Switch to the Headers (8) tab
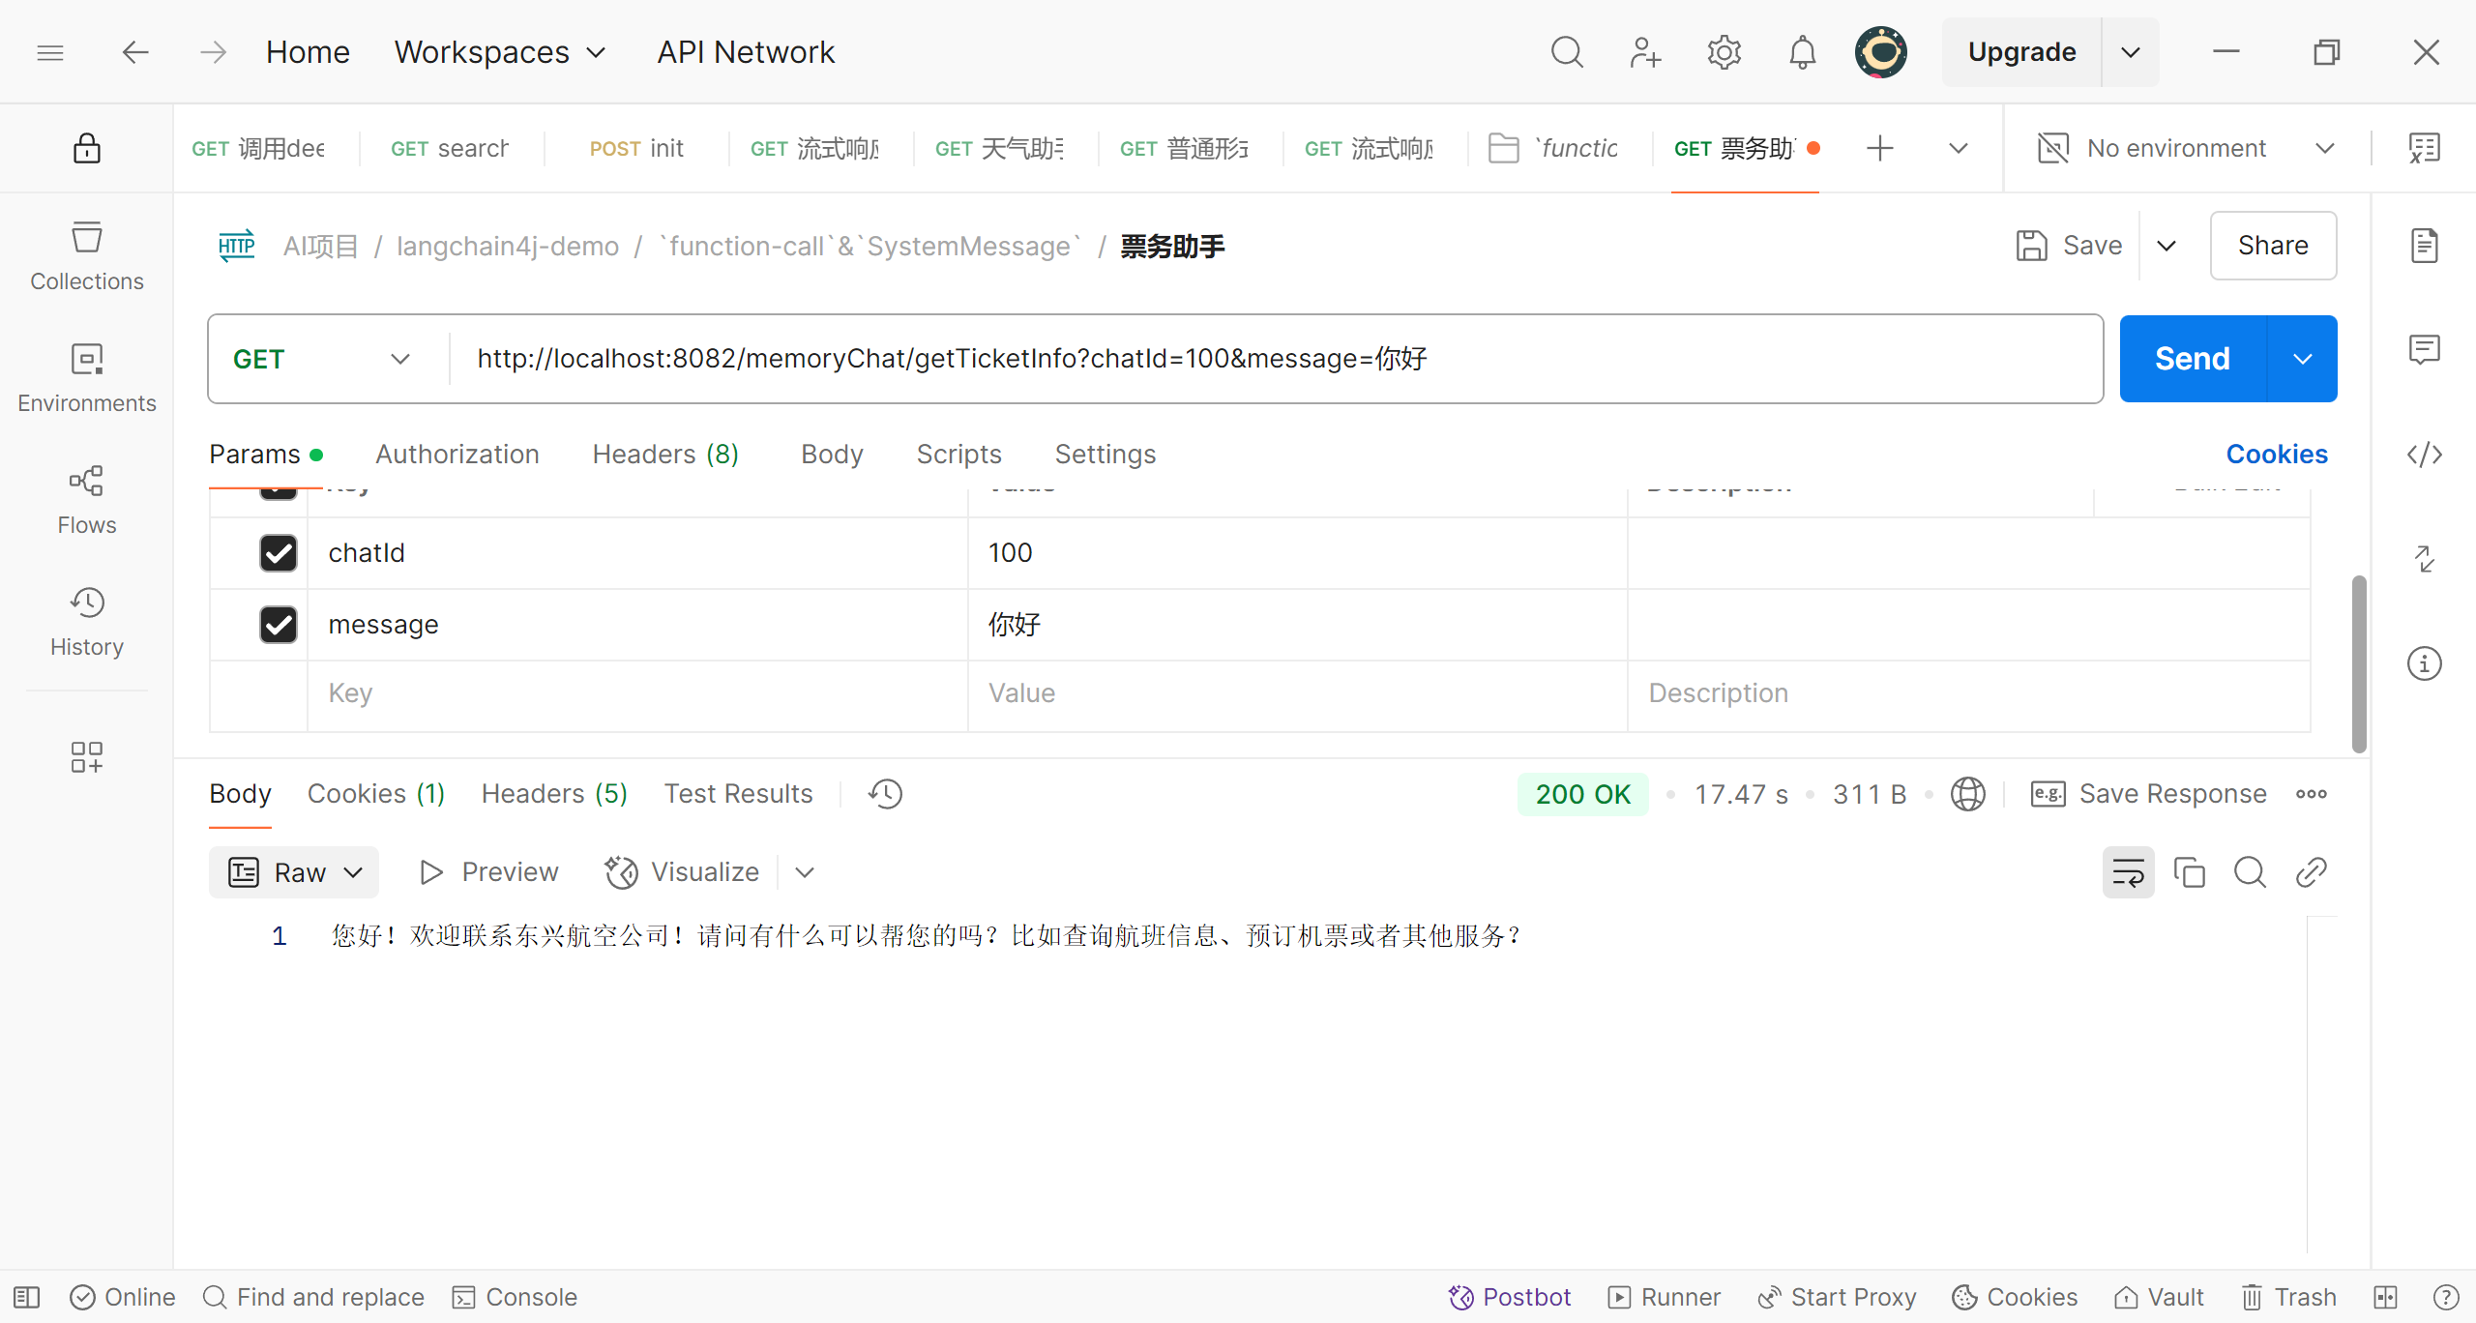This screenshot has height=1323, width=2476. 665,454
